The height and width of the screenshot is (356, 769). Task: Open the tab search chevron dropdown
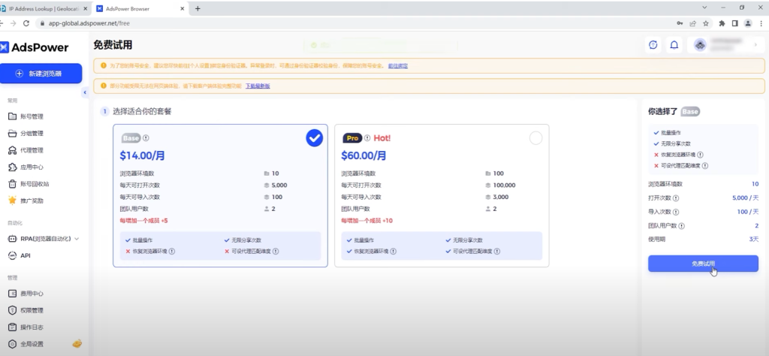[704, 8]
